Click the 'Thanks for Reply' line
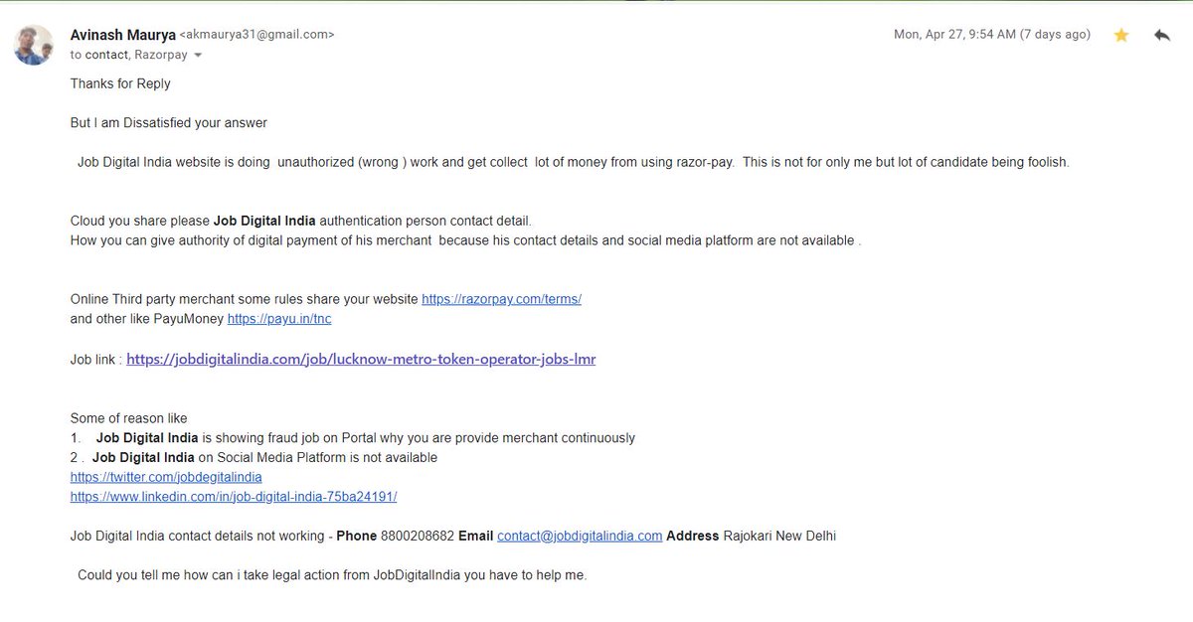This screenshot has width=1193, height=622. pos(120,83)
